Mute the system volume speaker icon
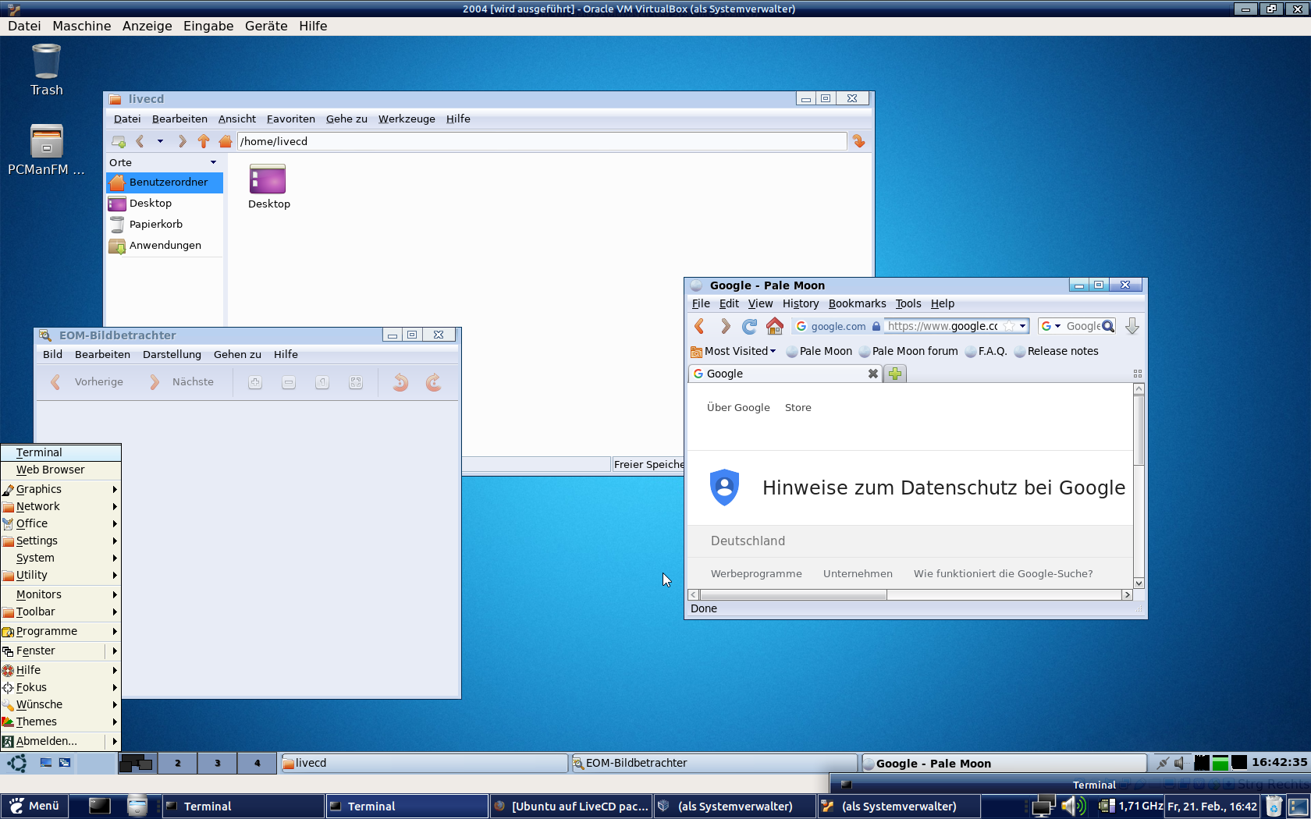This screenshot has height=819, width=1311. click(x=1073, y=806)
